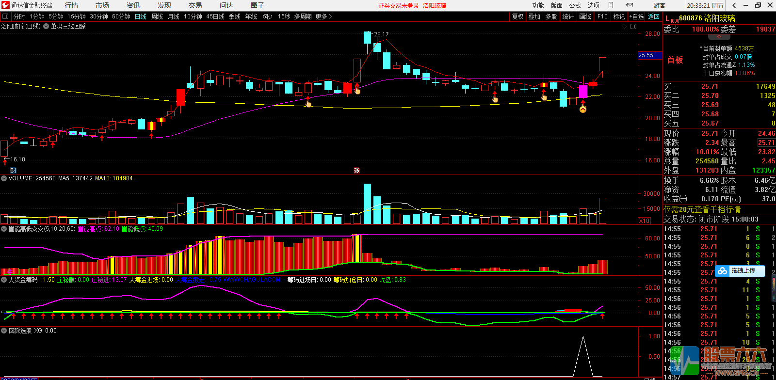
Task: Click the left sidebar panel icon beside 分时
Action: 5,16
